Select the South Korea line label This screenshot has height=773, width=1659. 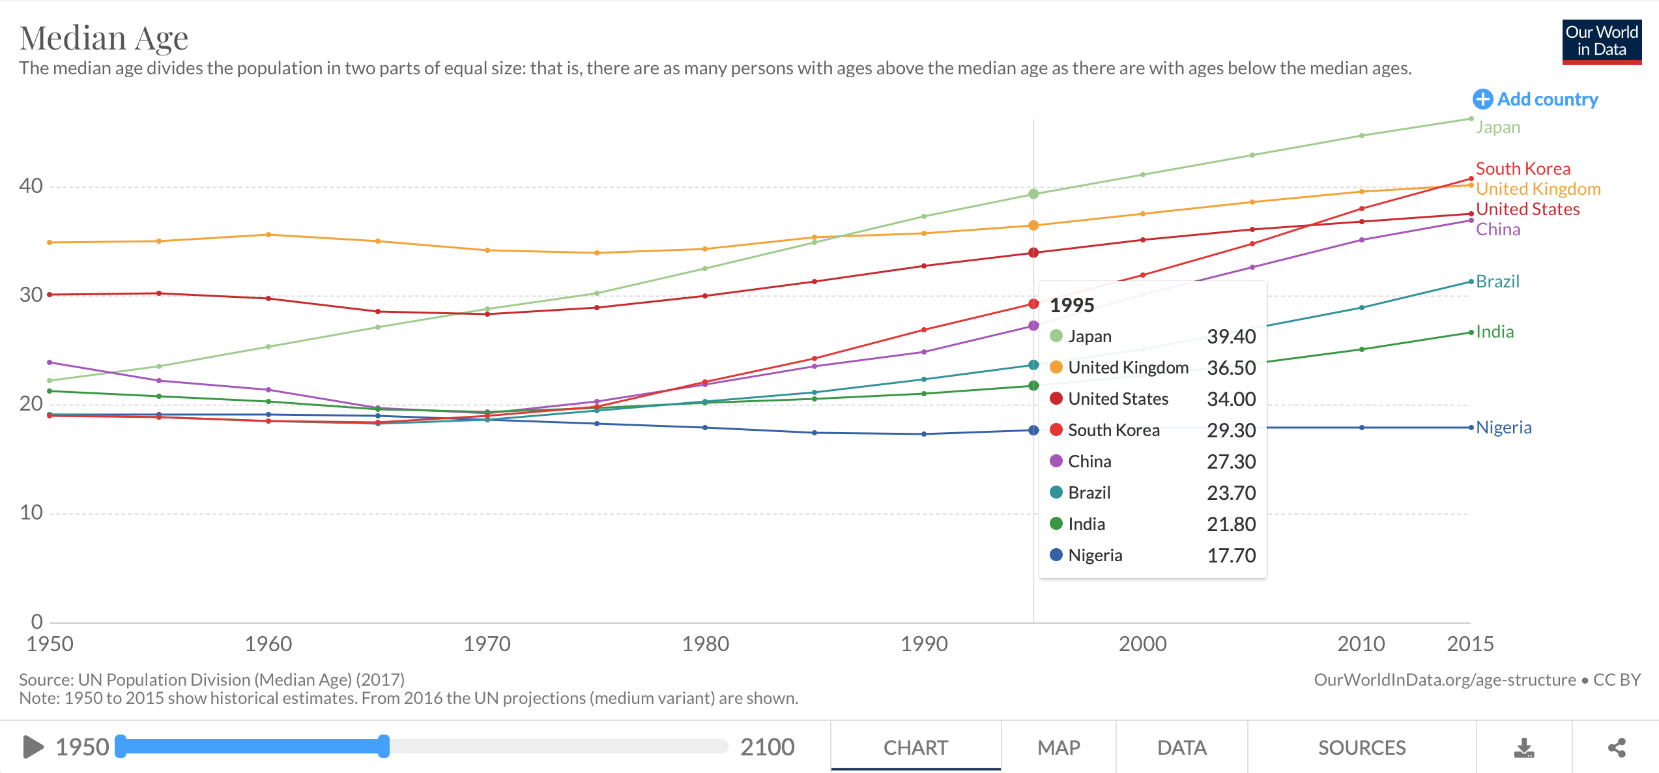tap(1523, 169)
